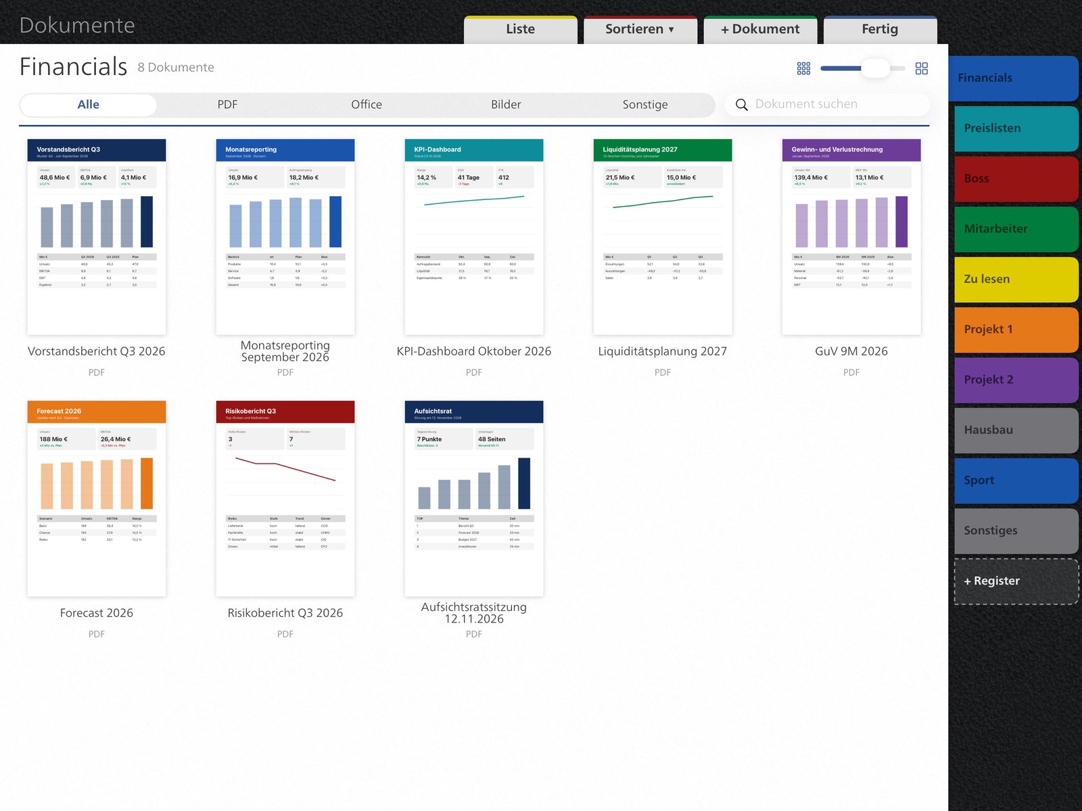Select the Boss register tab
This screenshot has width=1082, height=811.
pos(1016,179)
